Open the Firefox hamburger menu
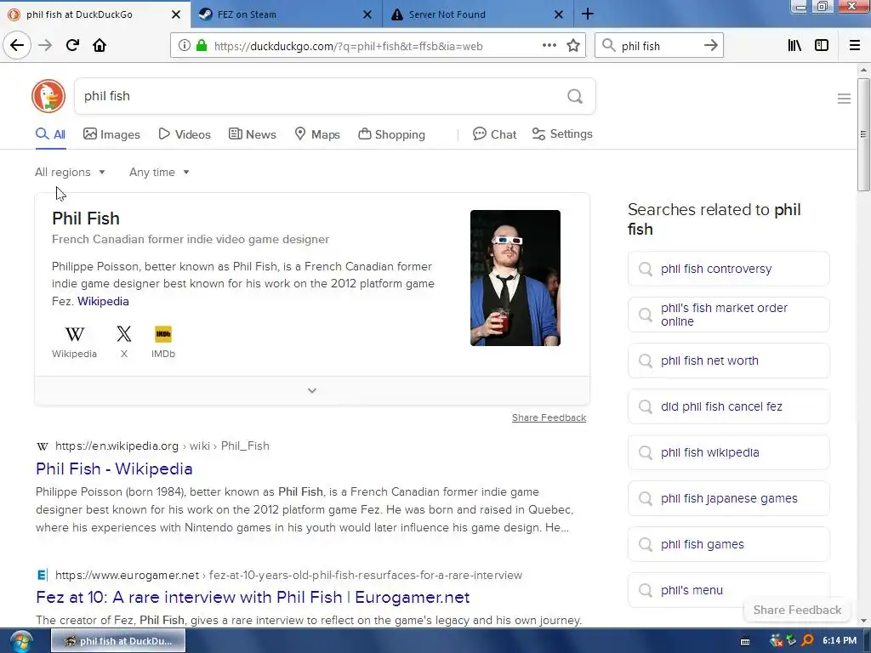Image resolution: width=871 pixels, height=653 pixels. point(855,46)
